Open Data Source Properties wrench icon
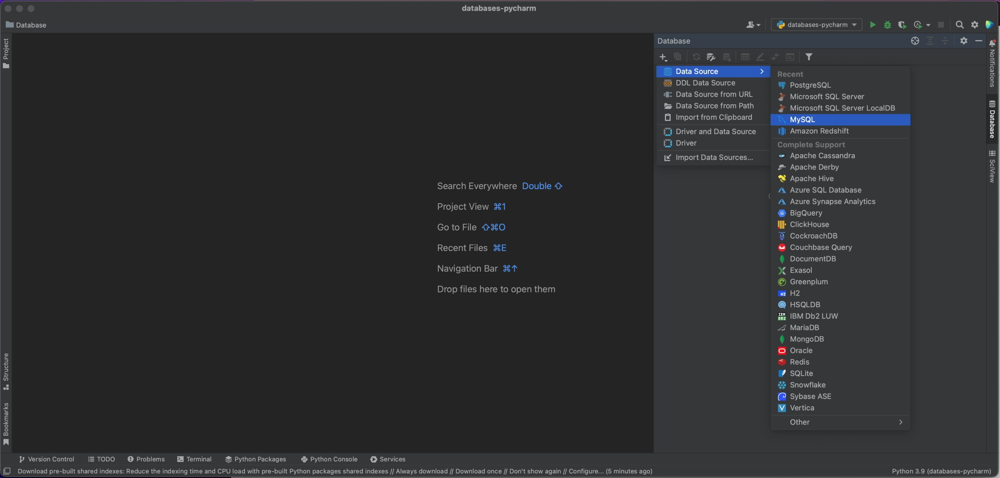Viewport: 1000px width, 478px height. tap(711, 57)
